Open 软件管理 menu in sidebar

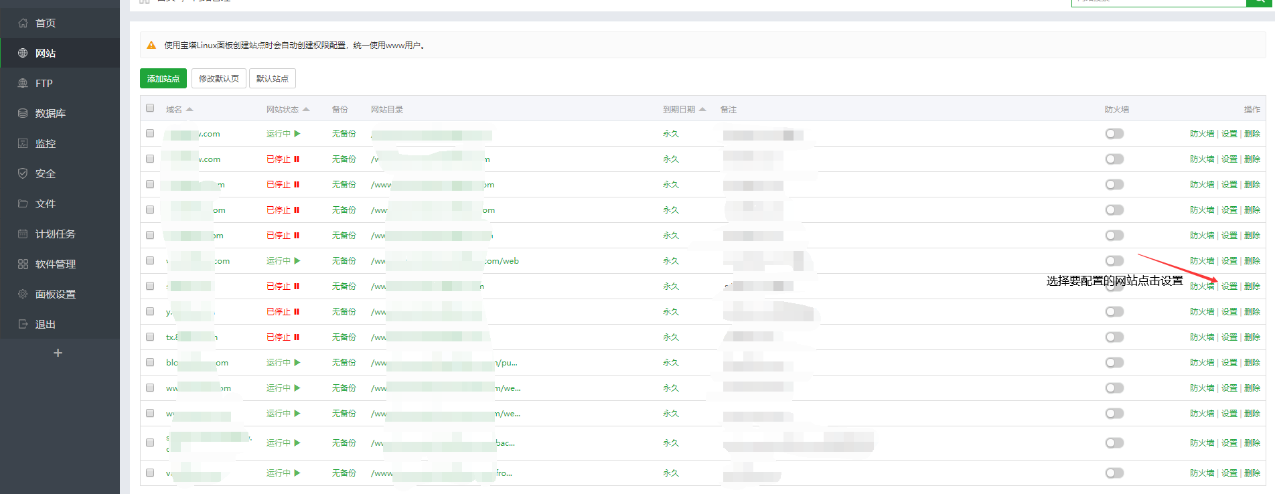[55, 264]
